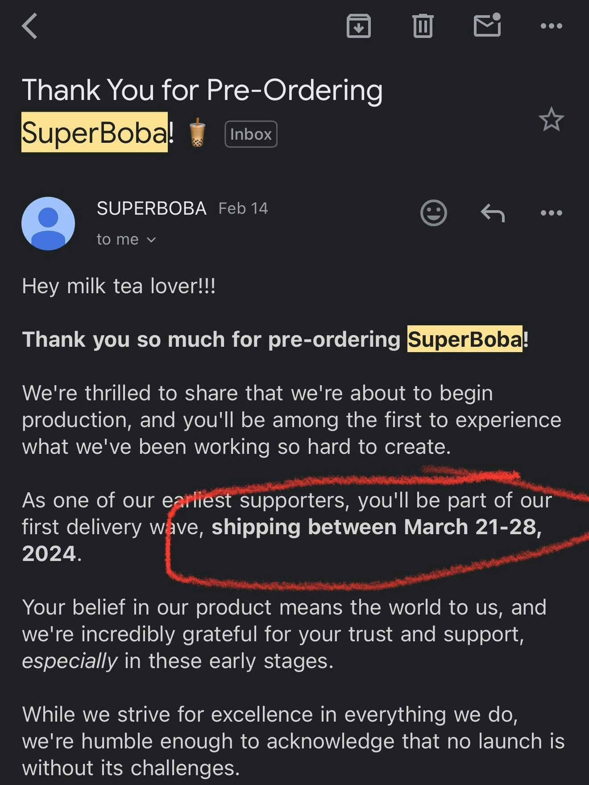Star the SuperBoba email
589x785 pixels.
point(551,120)
